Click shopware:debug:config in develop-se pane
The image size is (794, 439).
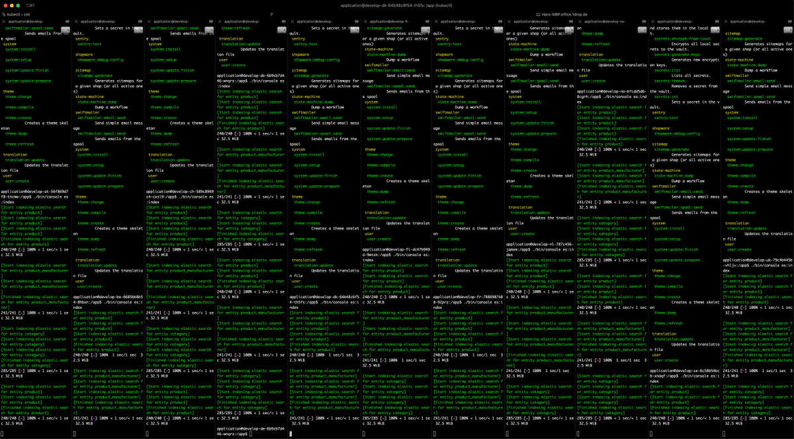coord(678,134)
